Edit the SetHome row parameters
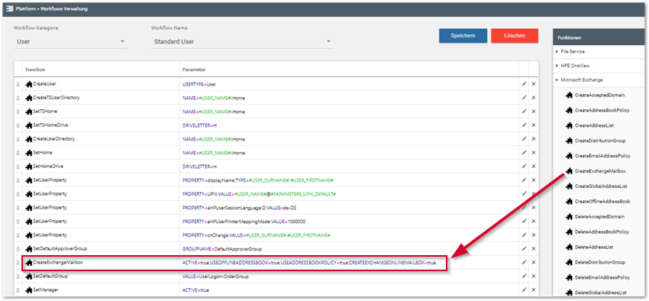The image size is (649, 301). (x=524, y=153)
